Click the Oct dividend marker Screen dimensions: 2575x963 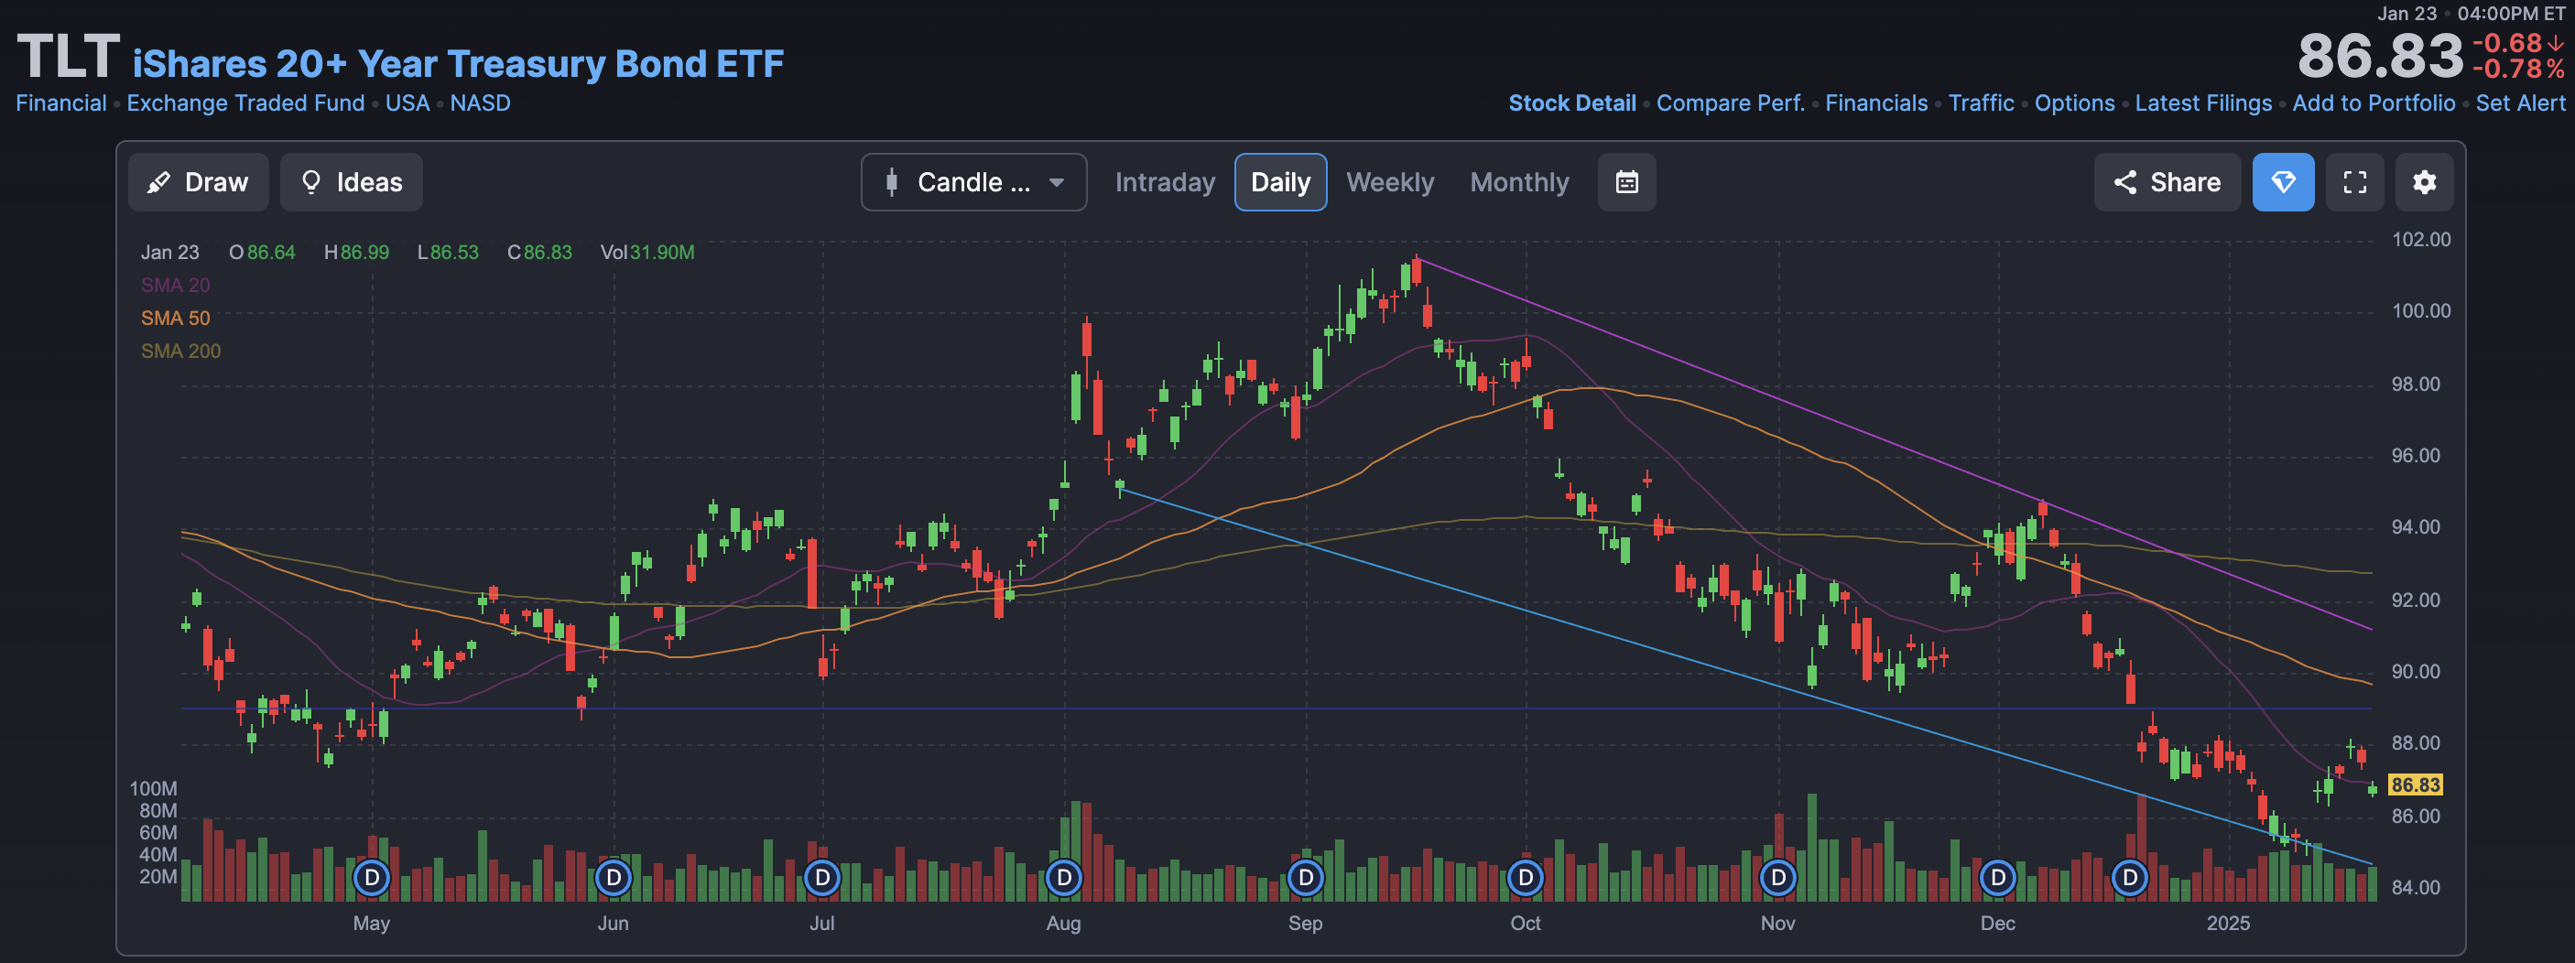coord(1526,877)
